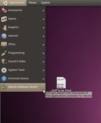Click the Internet globe icon
The height and width of the screenshot is (123, 101).
point(4,36)
